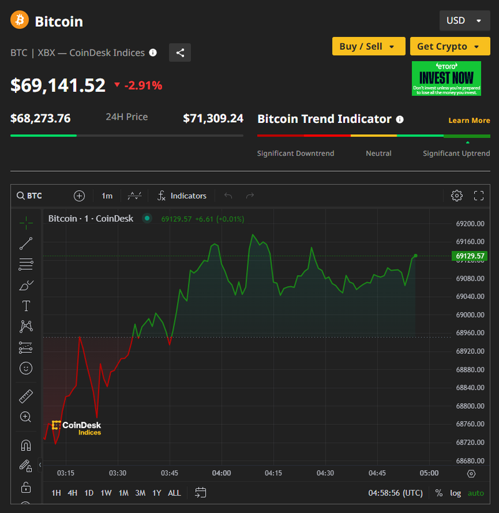The width and height of the screenshot is (499, 513).
Task: Toggle log scale on price axis
Action: tap(455, 493)
